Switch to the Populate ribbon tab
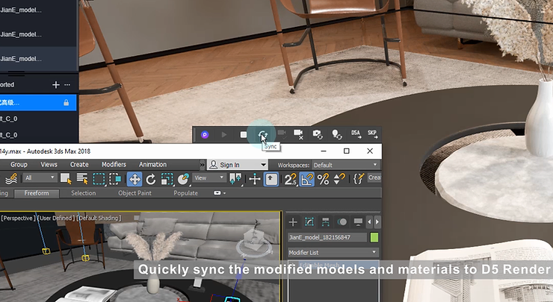 tap(185, 193)
